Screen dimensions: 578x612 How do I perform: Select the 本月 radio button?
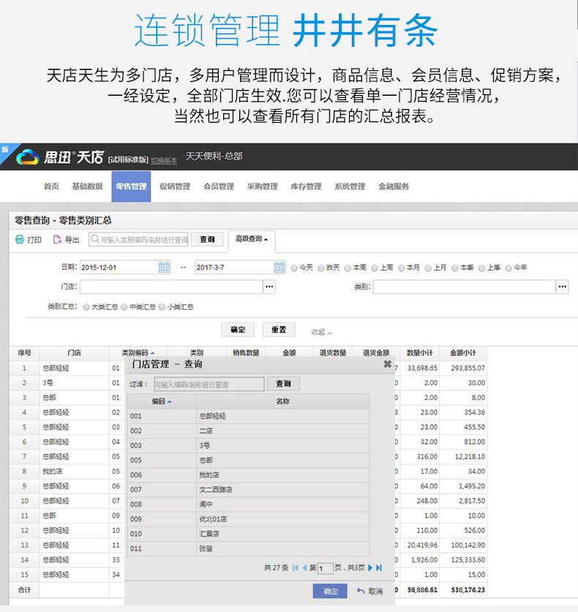tap(402, 268)
